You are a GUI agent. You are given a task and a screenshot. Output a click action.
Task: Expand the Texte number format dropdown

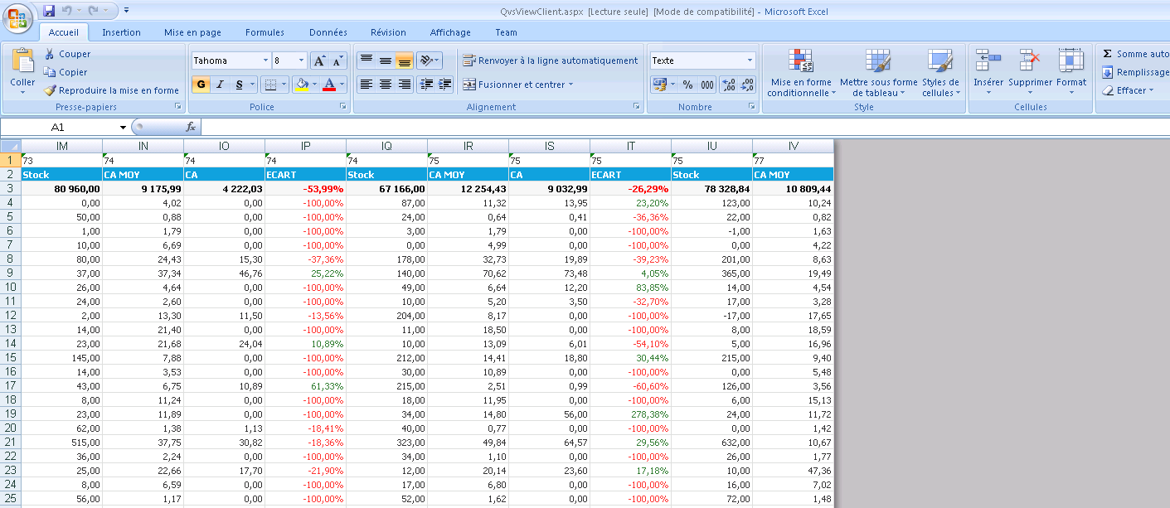click(x=750, y=60)
